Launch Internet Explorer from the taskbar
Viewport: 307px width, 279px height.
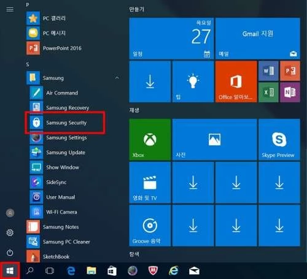174,270
